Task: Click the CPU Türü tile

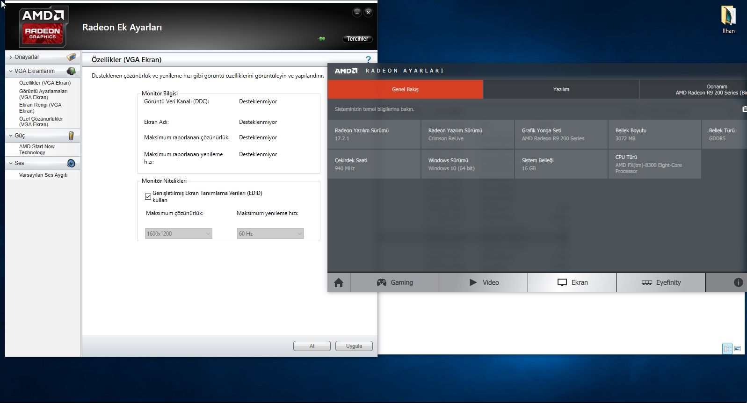Action: click(x=655, y=164)
